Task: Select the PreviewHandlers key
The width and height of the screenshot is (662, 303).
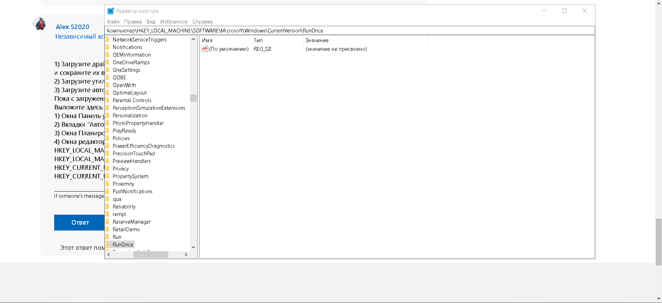Action: 131,161
